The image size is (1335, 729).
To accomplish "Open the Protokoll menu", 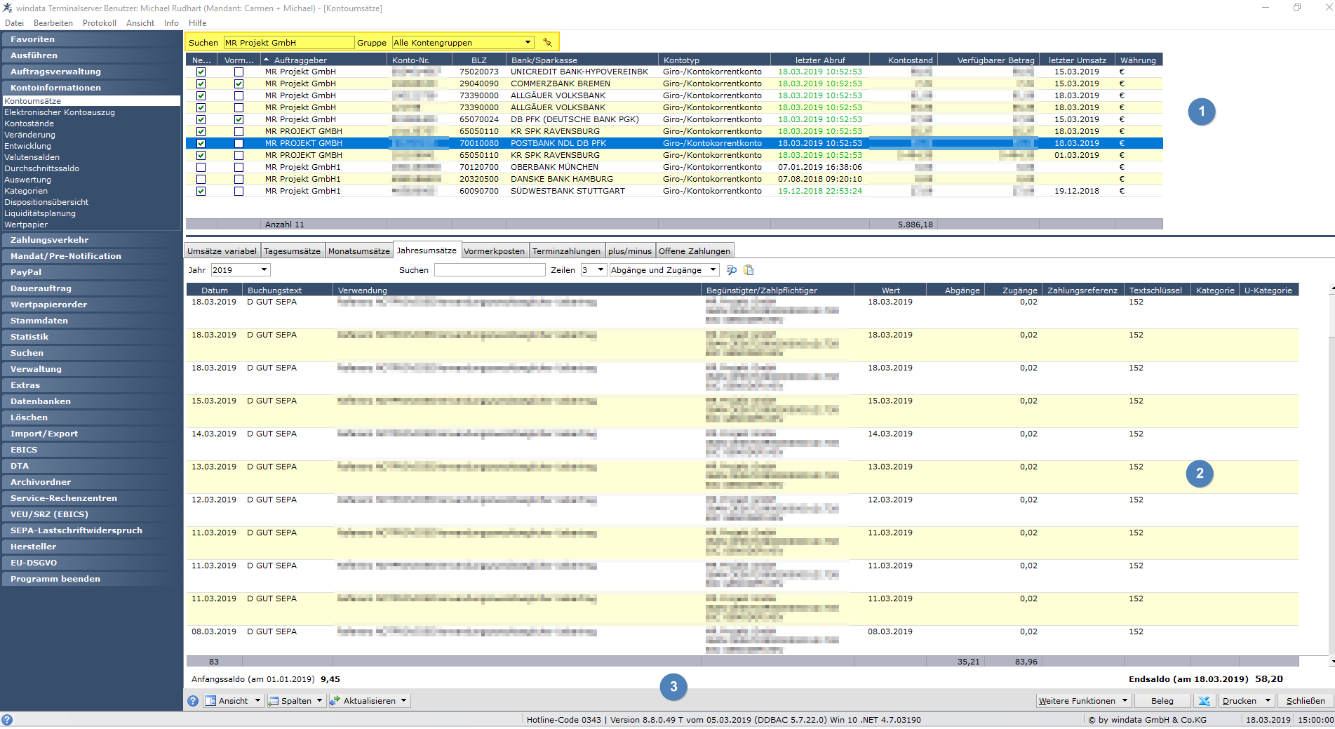I will [x=100, y=23].
